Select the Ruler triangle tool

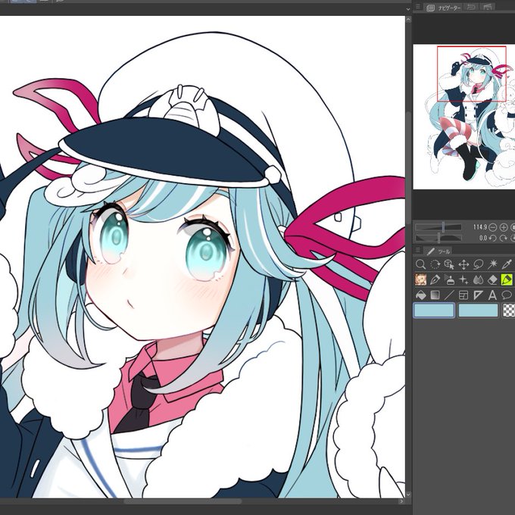(x=478, y=295)
